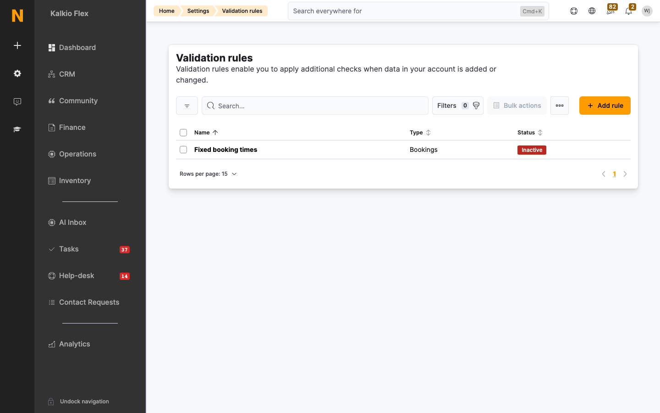Click Home breadcrumb
Image resolution: width=660 pixels, height=413 pixels.
coord(167,11)
